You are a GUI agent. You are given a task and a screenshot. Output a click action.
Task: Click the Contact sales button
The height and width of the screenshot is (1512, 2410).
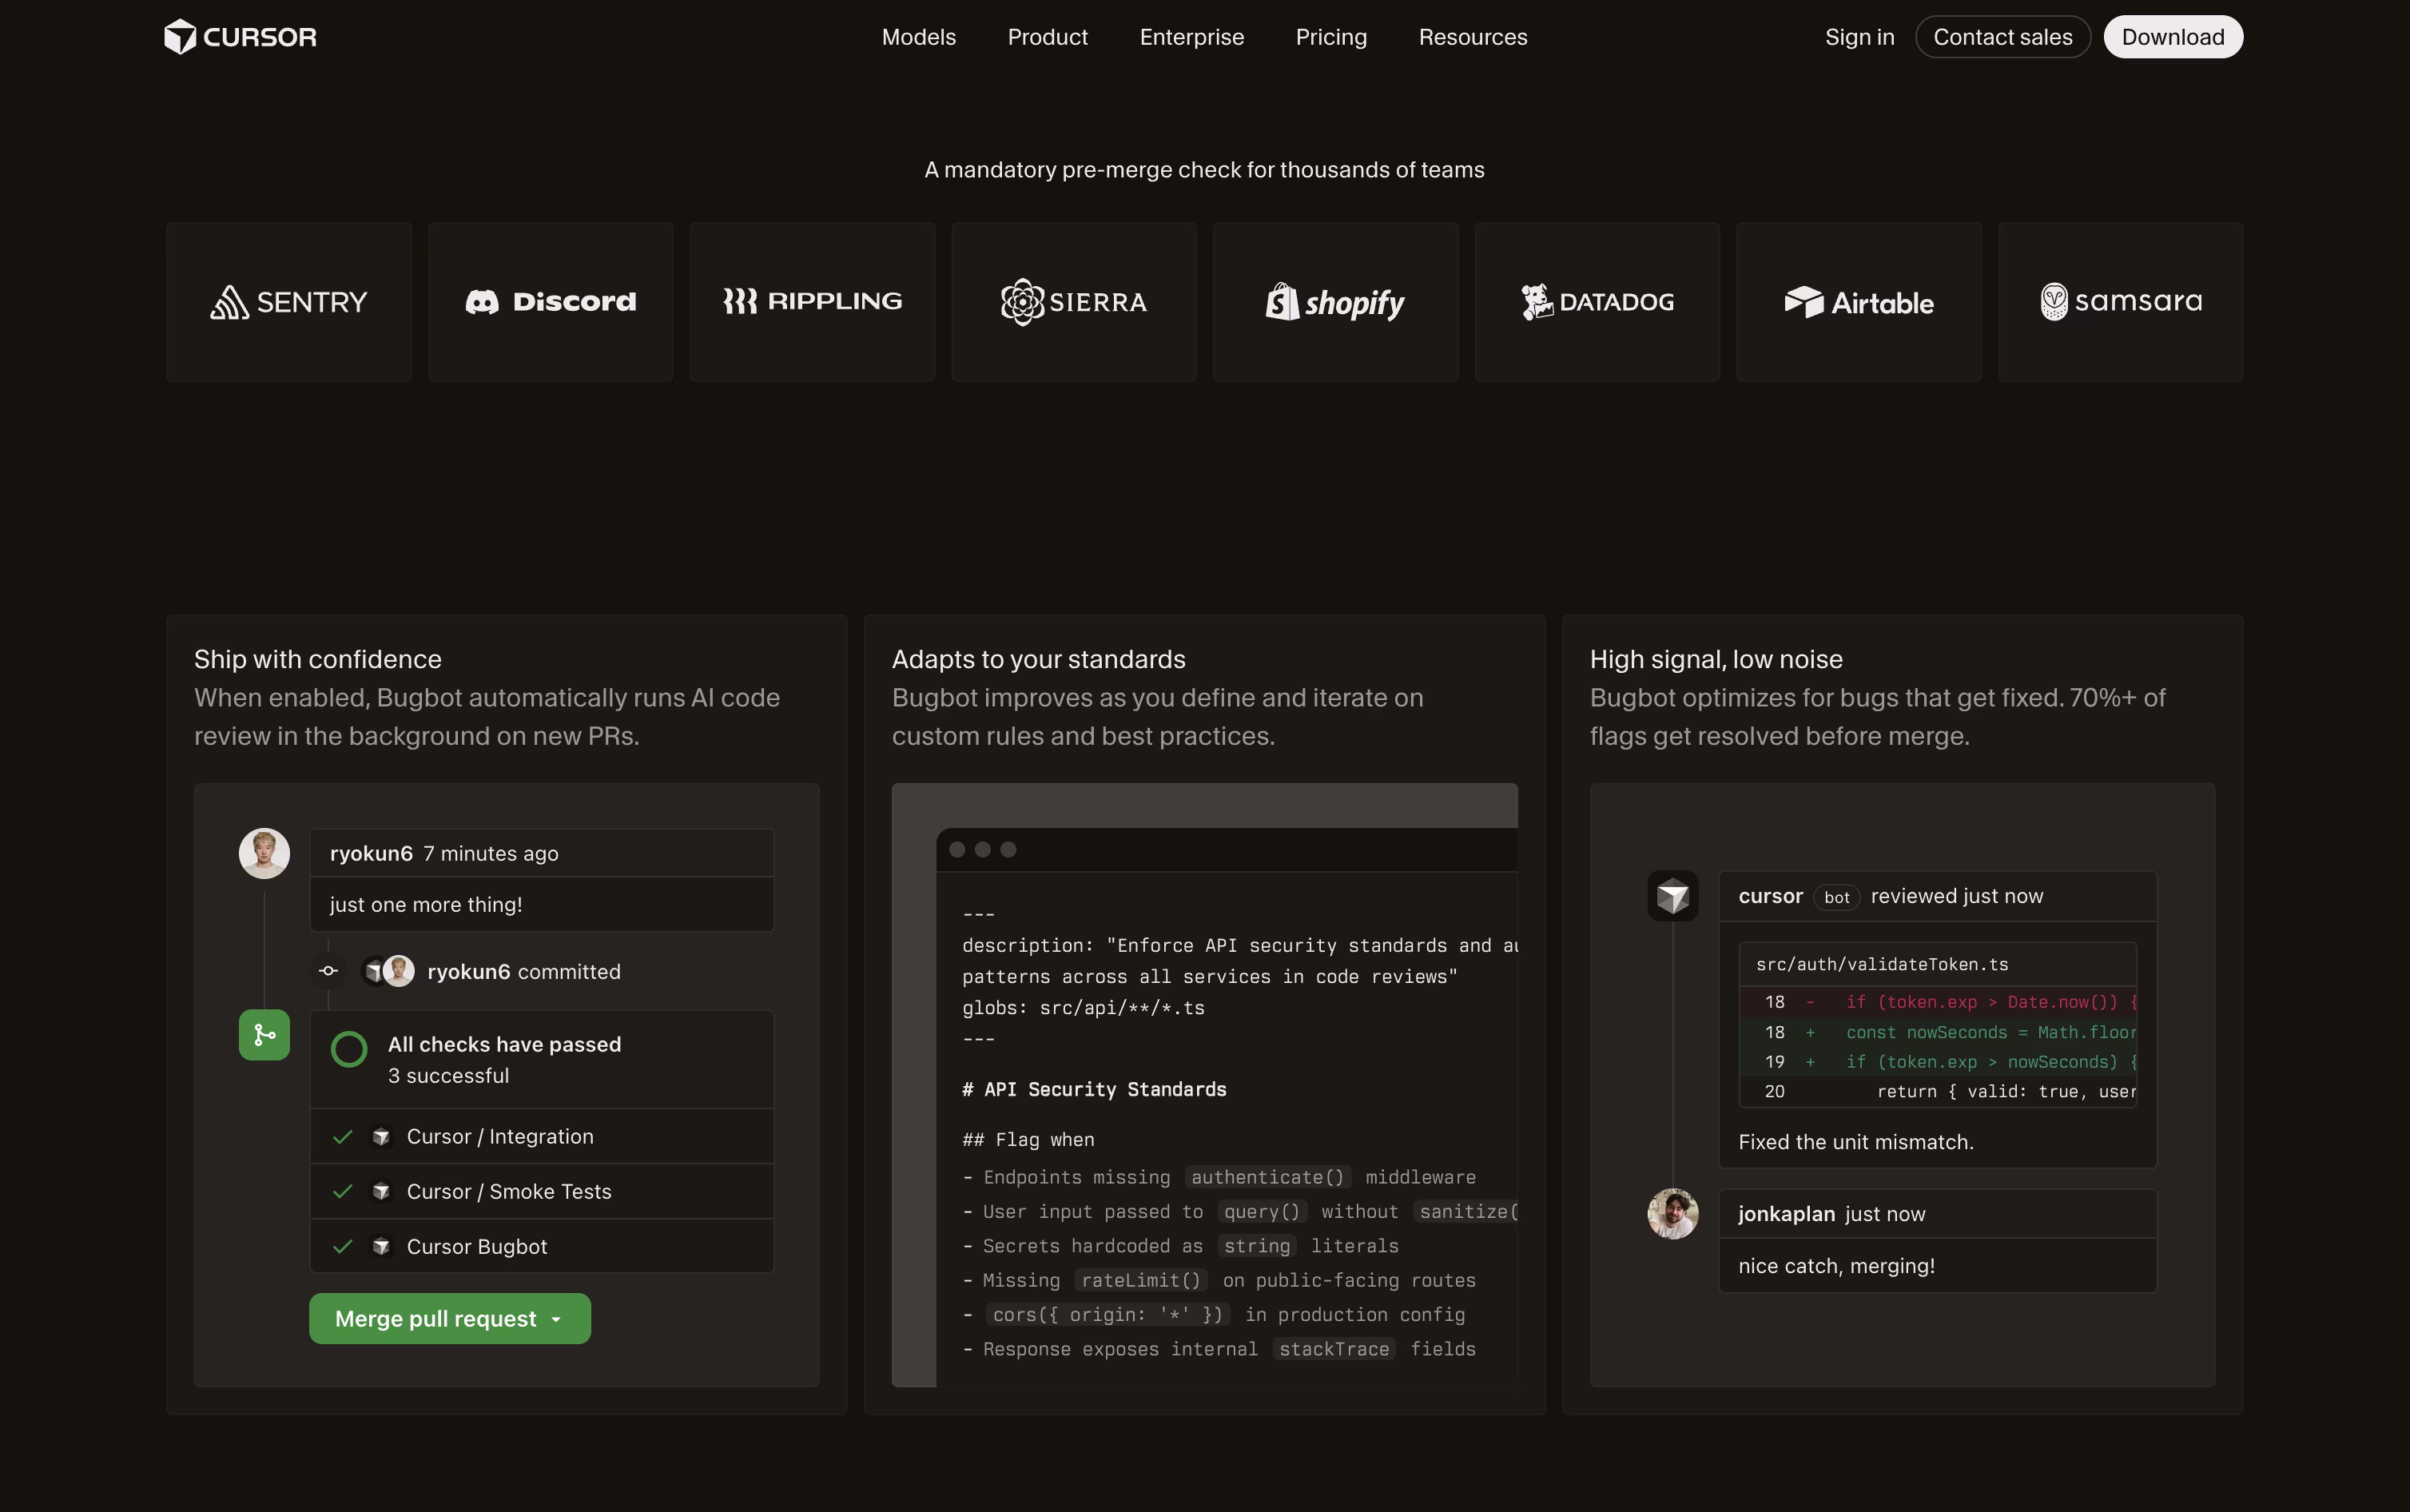(x=2002, y=37)
